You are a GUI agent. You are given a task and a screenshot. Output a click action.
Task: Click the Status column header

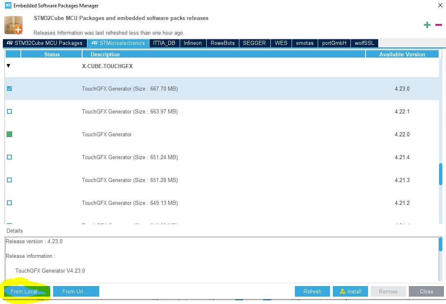point(52,54)
